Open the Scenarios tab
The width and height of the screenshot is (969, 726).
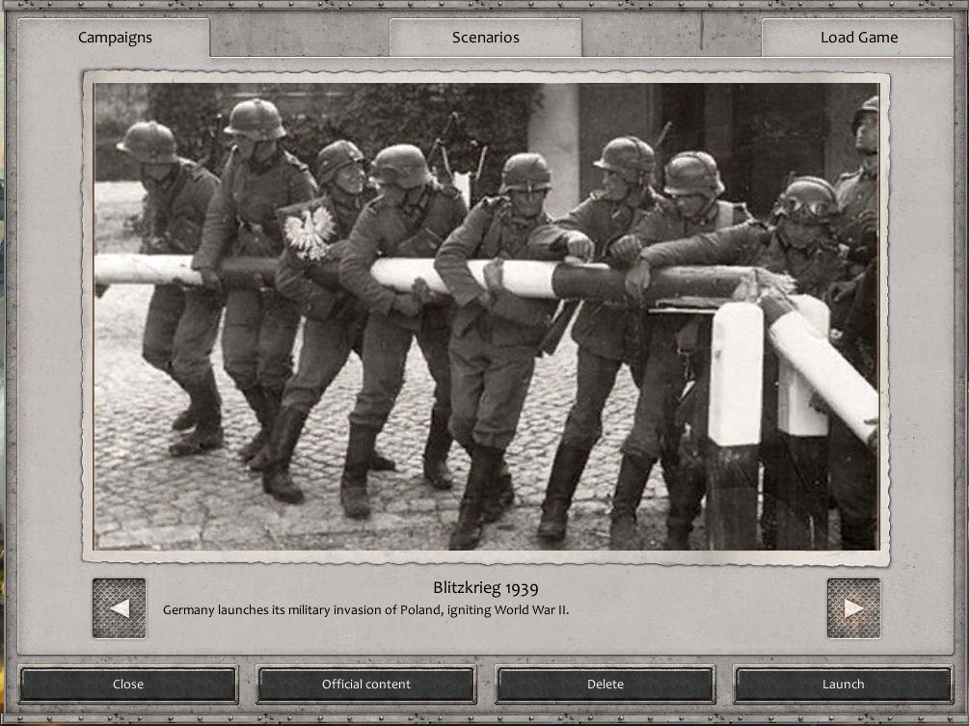pos(485,38)
